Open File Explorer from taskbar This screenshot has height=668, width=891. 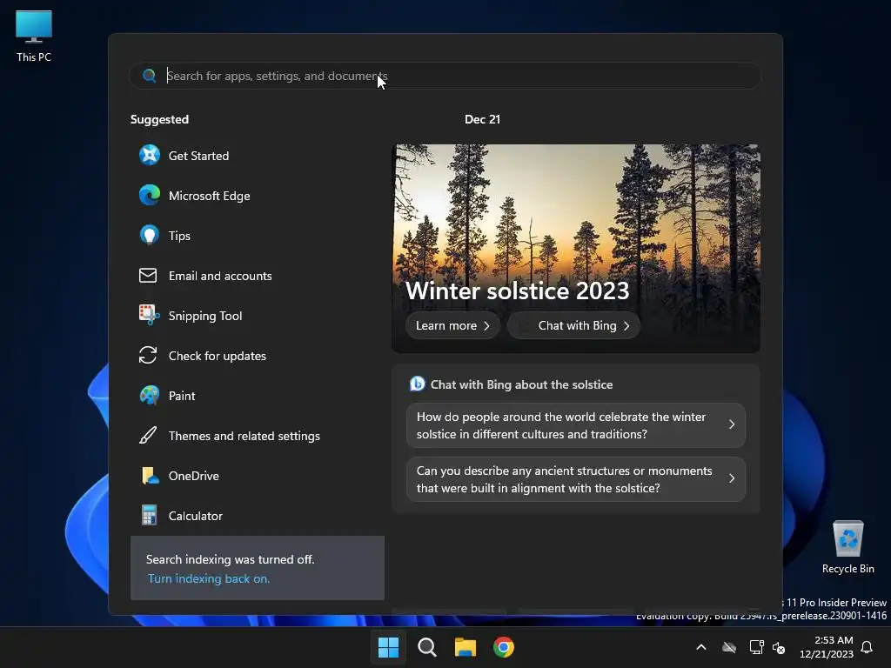(466, 647)
